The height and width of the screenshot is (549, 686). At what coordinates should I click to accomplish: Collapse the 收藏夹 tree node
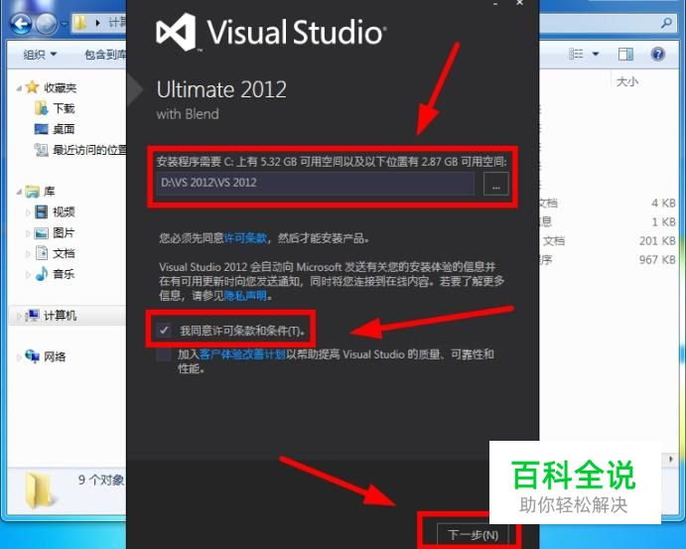click(19, 88)
